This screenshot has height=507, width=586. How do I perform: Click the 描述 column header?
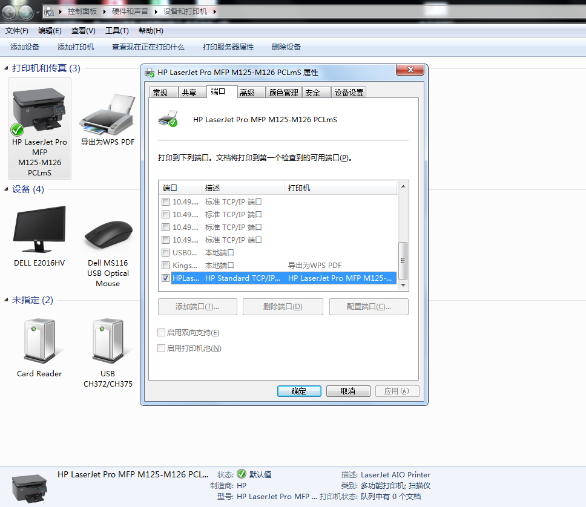(x=242, y=188)
